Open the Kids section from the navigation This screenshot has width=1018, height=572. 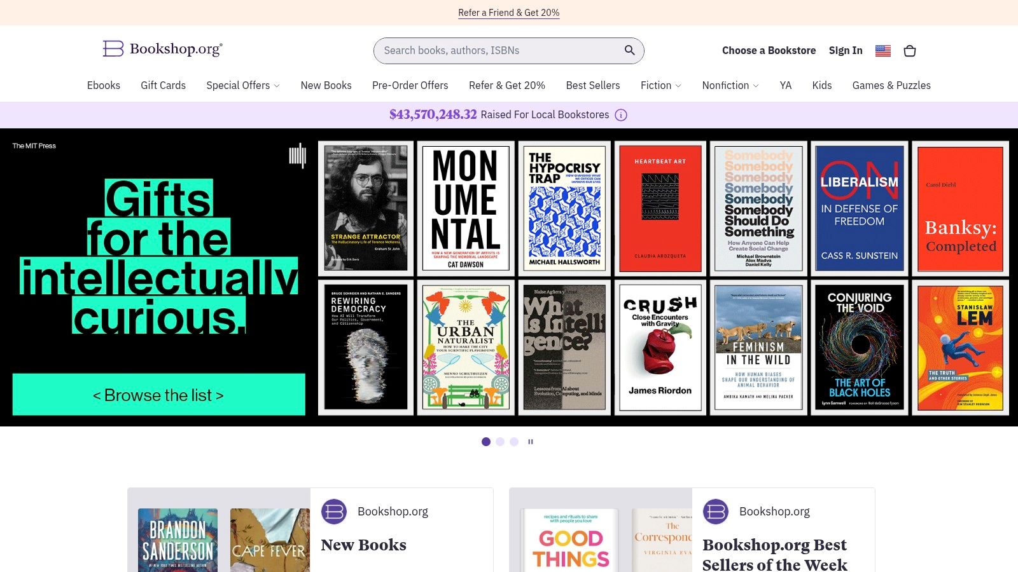(x=821, y=85)
